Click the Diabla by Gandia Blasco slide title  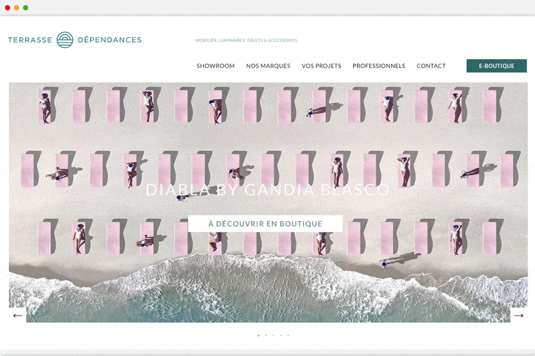(267, 190)
